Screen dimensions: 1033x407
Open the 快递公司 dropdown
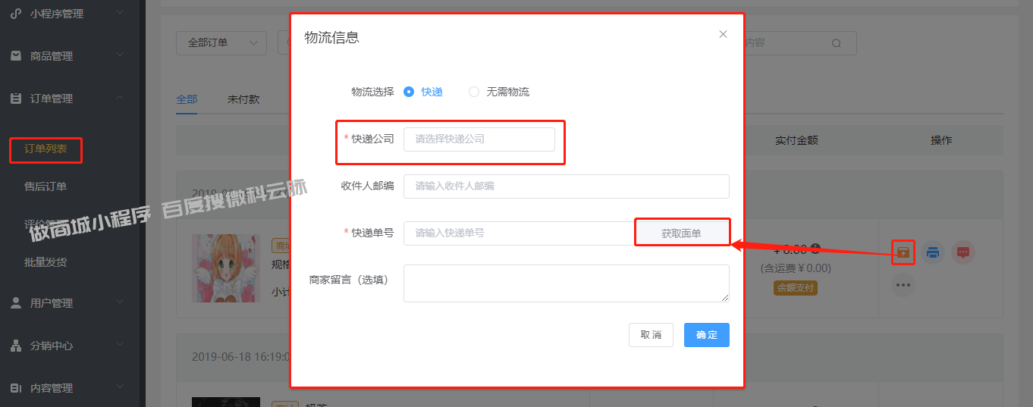[x=479, y=139]
